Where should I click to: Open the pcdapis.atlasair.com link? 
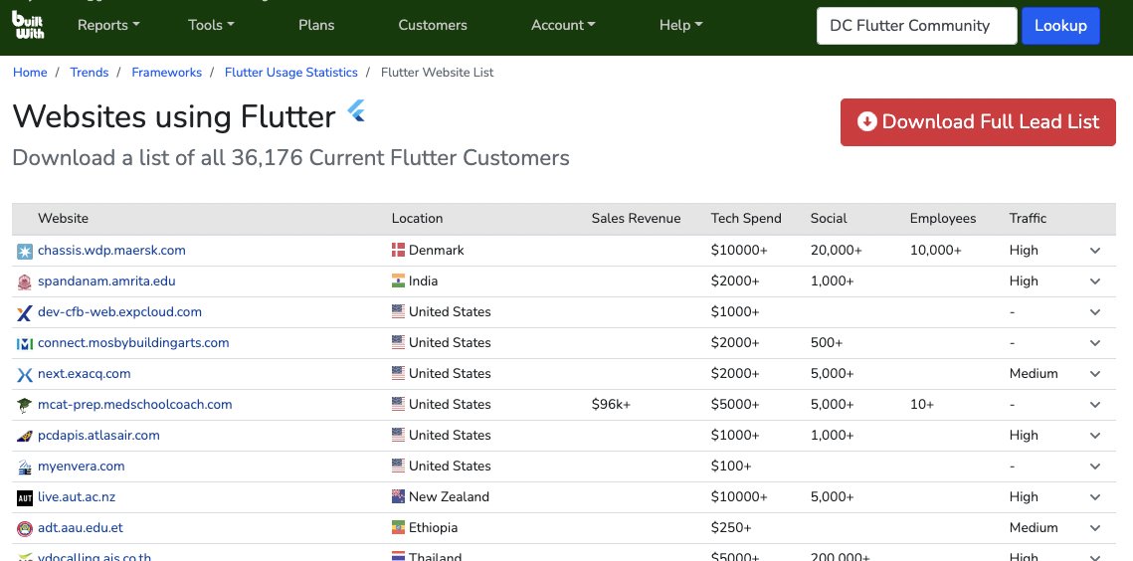coord(98,436)
